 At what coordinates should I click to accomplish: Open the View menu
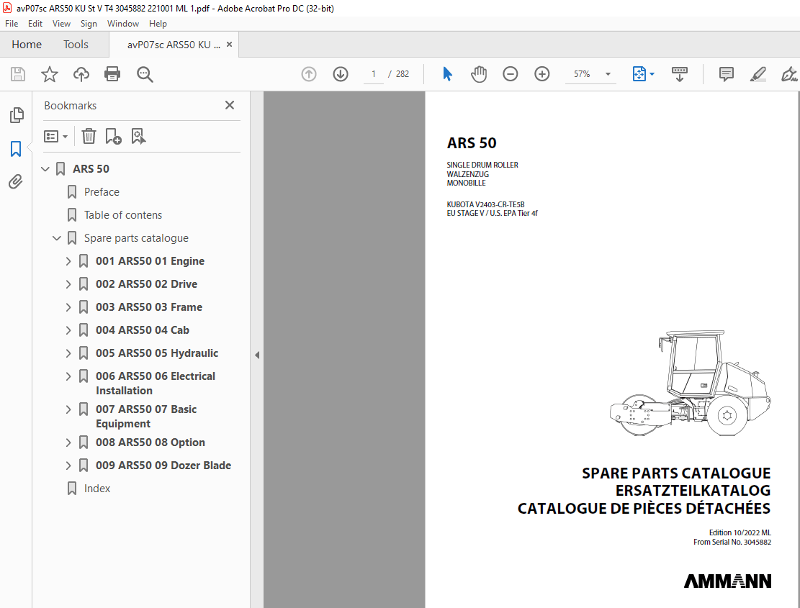pos(61,23)
